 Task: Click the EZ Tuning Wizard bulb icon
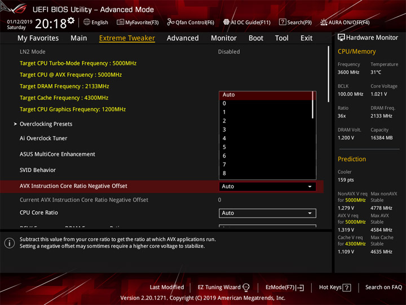pos(246,287)
